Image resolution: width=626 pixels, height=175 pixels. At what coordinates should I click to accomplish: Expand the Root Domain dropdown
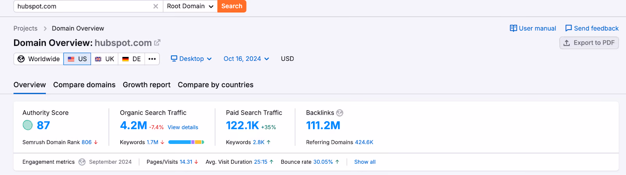[x=190, y=6]
